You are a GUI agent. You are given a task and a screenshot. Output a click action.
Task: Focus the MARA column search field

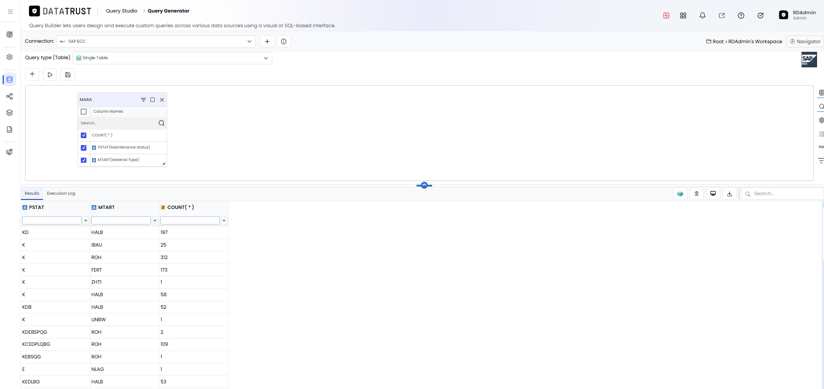coord(118,123)
